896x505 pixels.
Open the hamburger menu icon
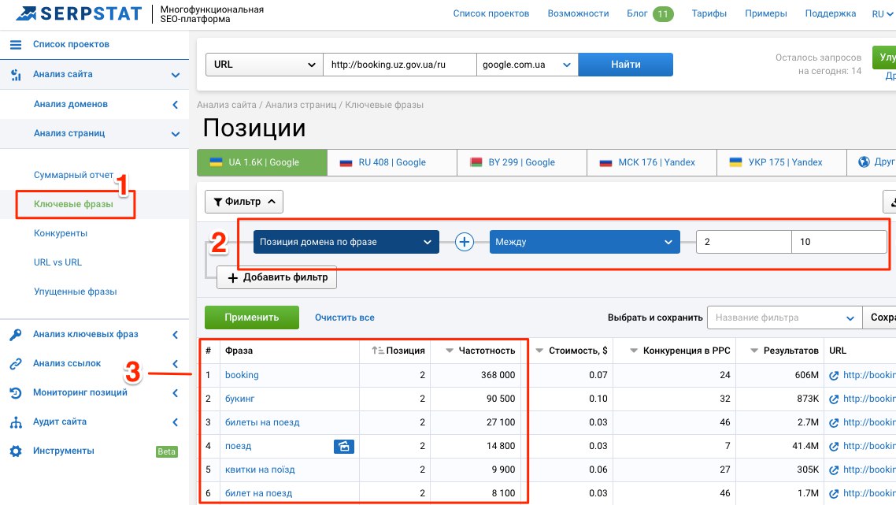pos(16,45)
